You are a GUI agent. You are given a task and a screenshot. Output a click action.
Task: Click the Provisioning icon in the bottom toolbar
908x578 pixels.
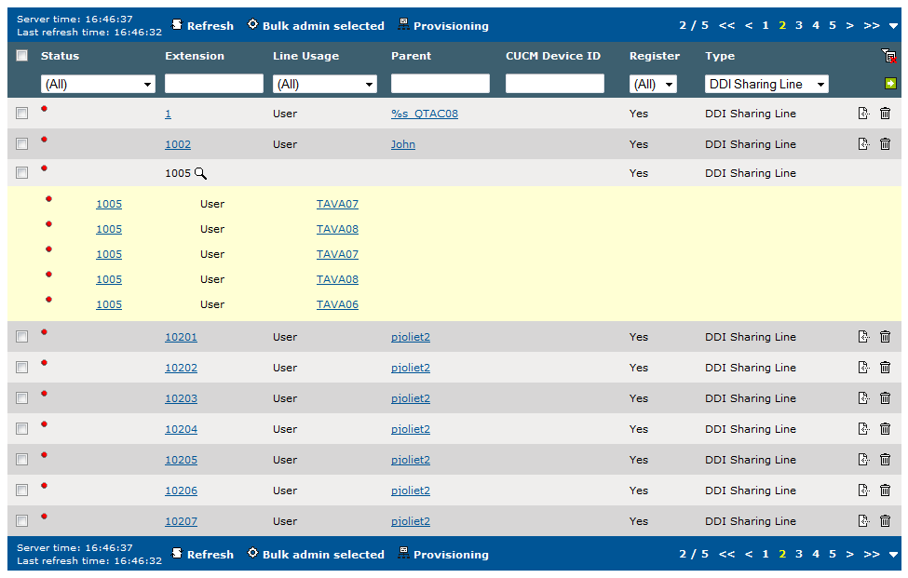click(x=403, y=553)
